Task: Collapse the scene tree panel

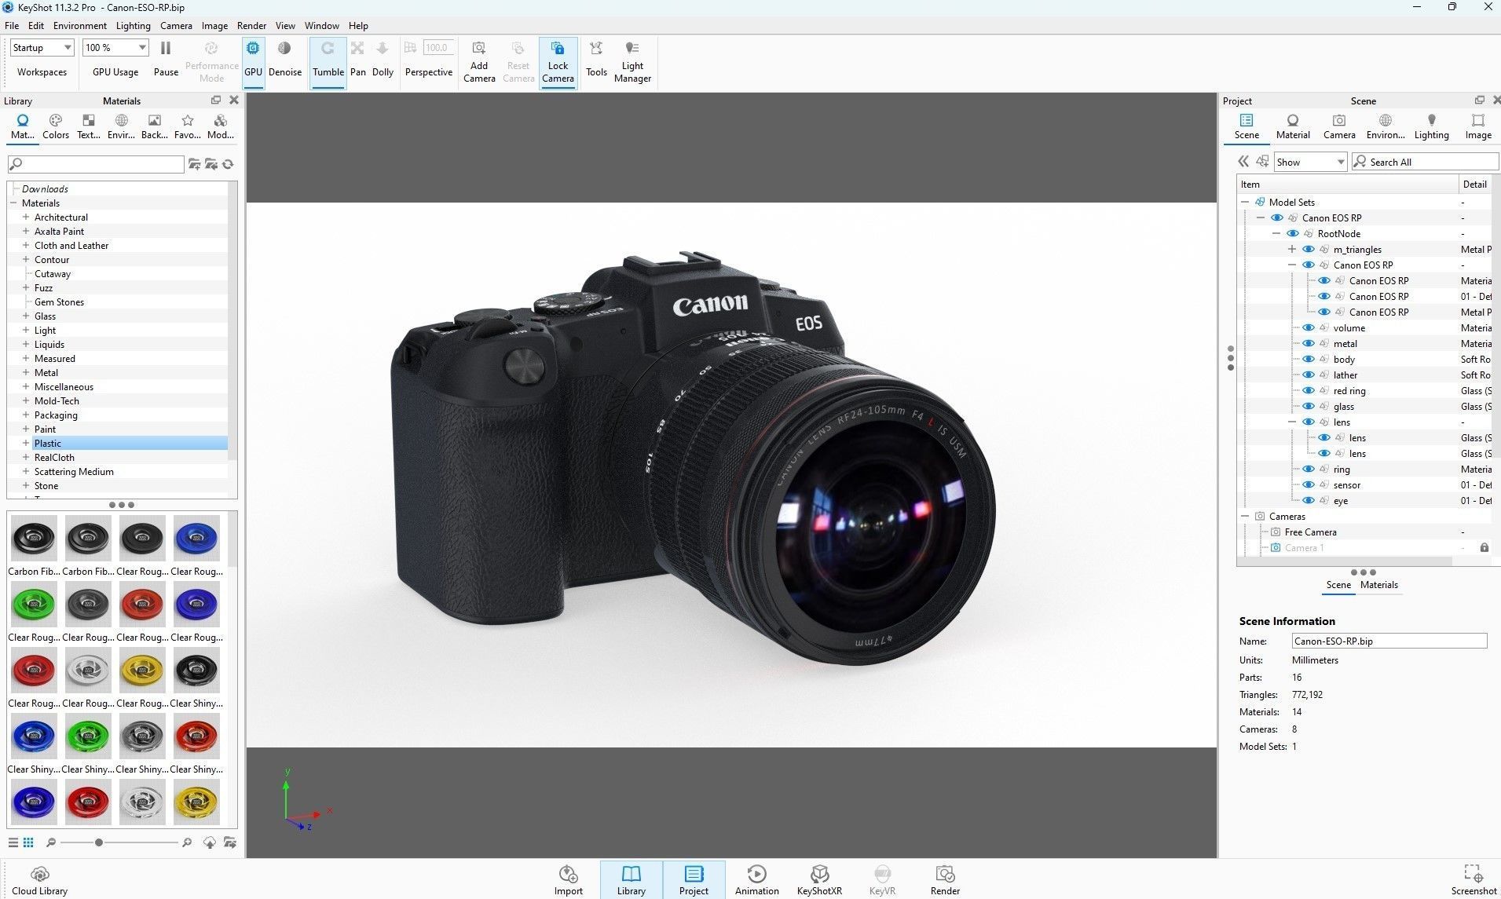Action: (x=1243, y=162)
